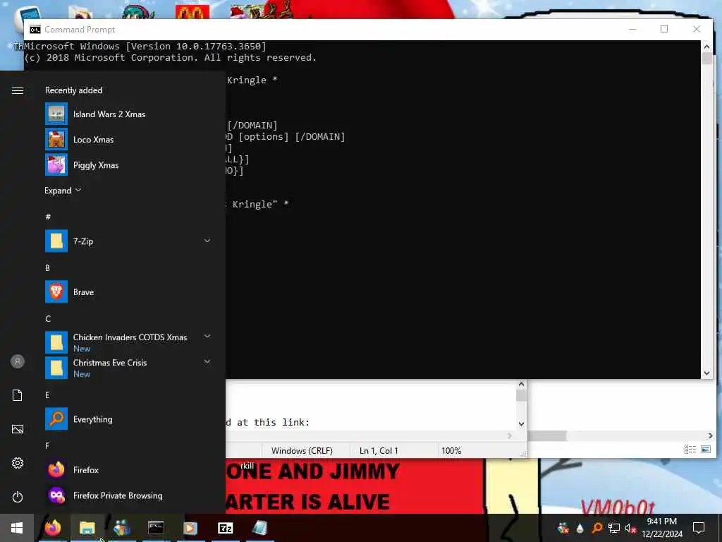Click the horizontal scrollbar thumb in rear window

point(547,435)
